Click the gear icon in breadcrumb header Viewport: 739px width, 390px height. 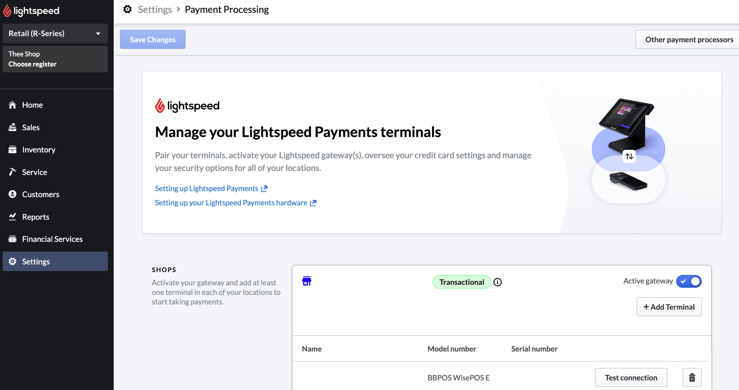click(x=127, y=9)
